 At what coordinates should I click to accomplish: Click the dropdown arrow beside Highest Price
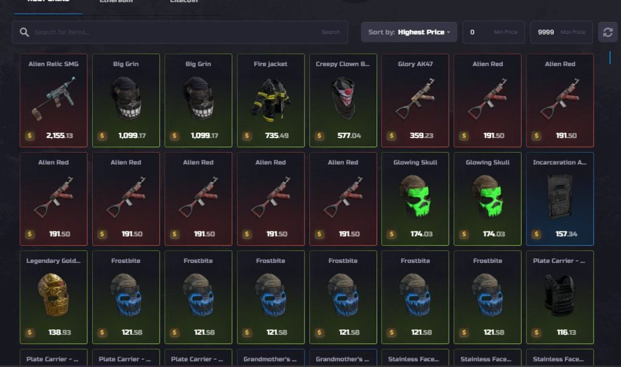point(449,33)
